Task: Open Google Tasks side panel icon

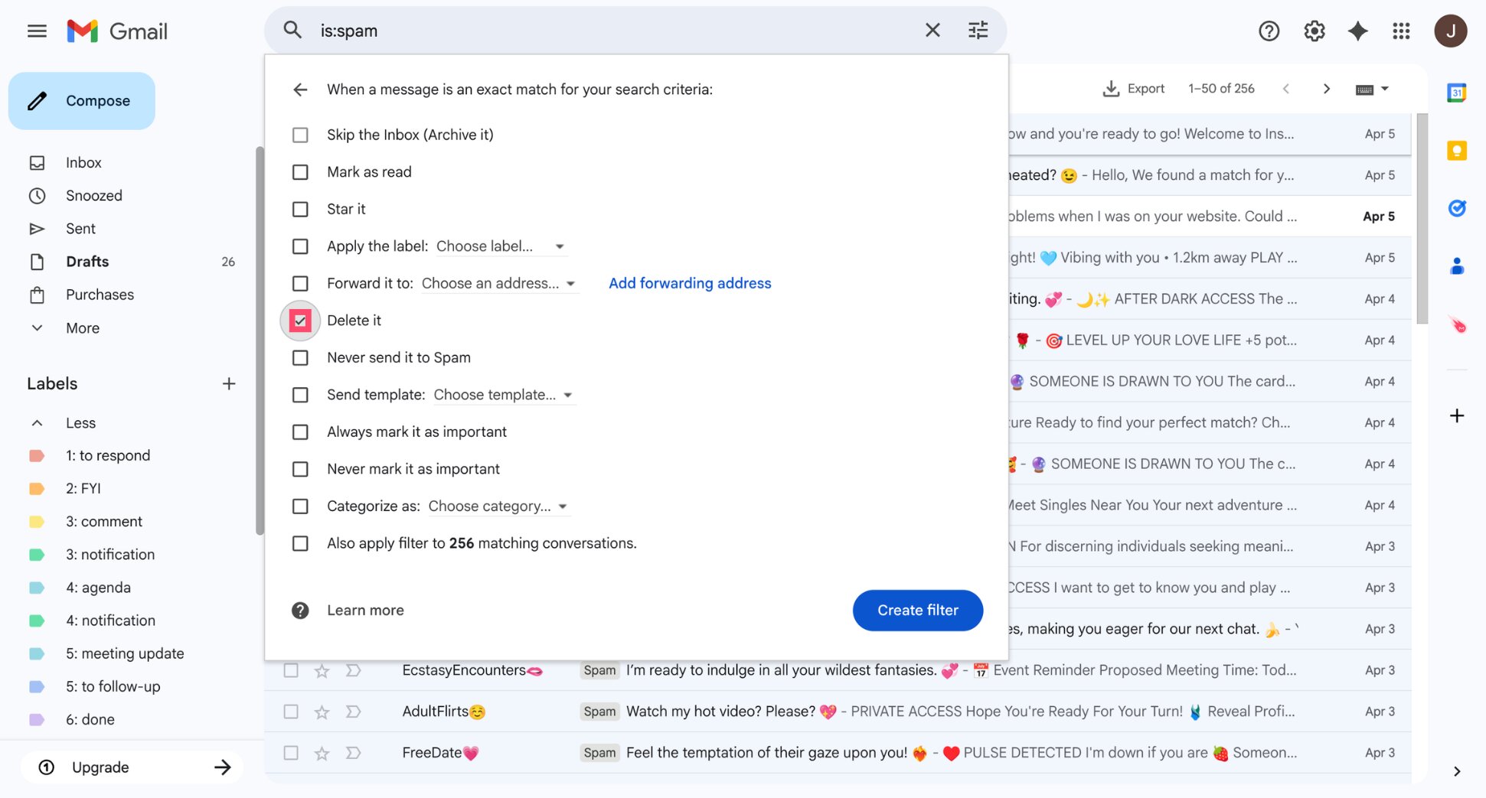Action: [x=1456, y=208]
